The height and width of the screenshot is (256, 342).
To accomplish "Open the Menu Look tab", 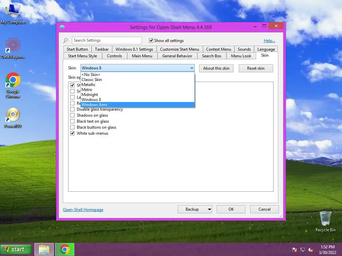I will point(241,56).
